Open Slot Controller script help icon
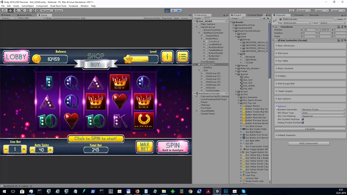Screen dimensions: 347x195 339,40
